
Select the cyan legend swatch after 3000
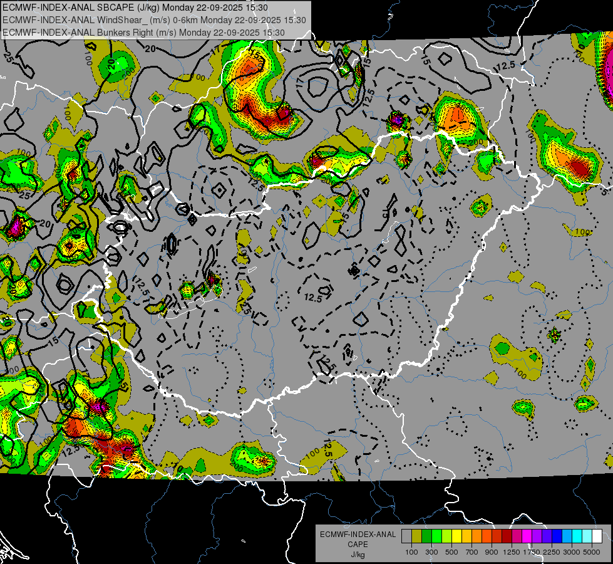point(577,536)
